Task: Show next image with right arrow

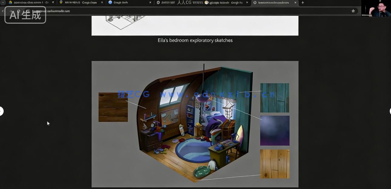Action: (x=390, y=111)
